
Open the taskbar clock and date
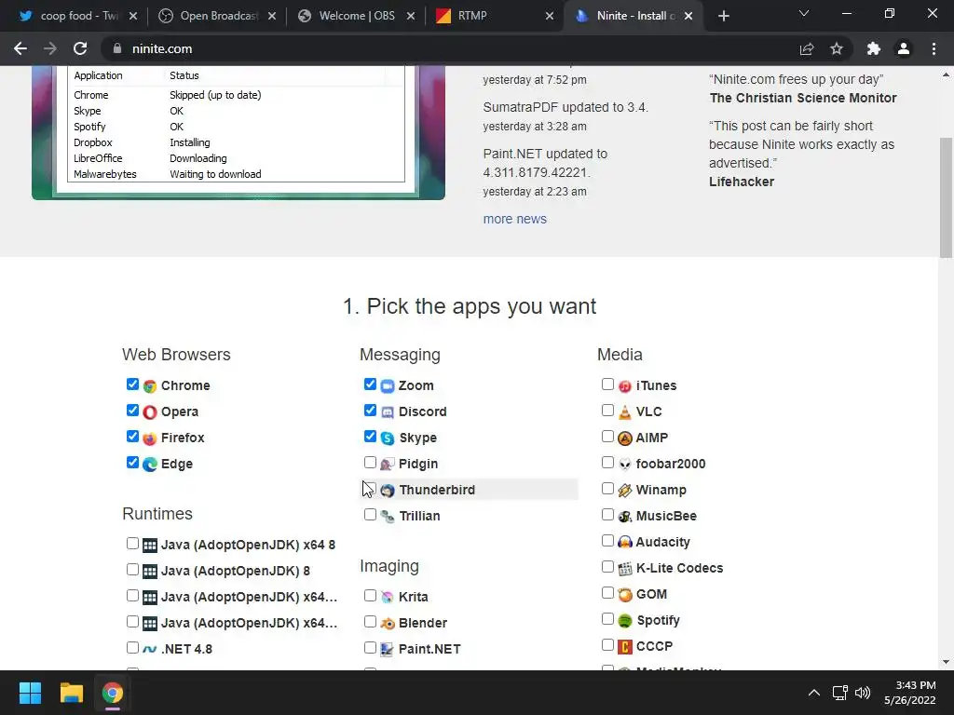[x=909, y=693]
